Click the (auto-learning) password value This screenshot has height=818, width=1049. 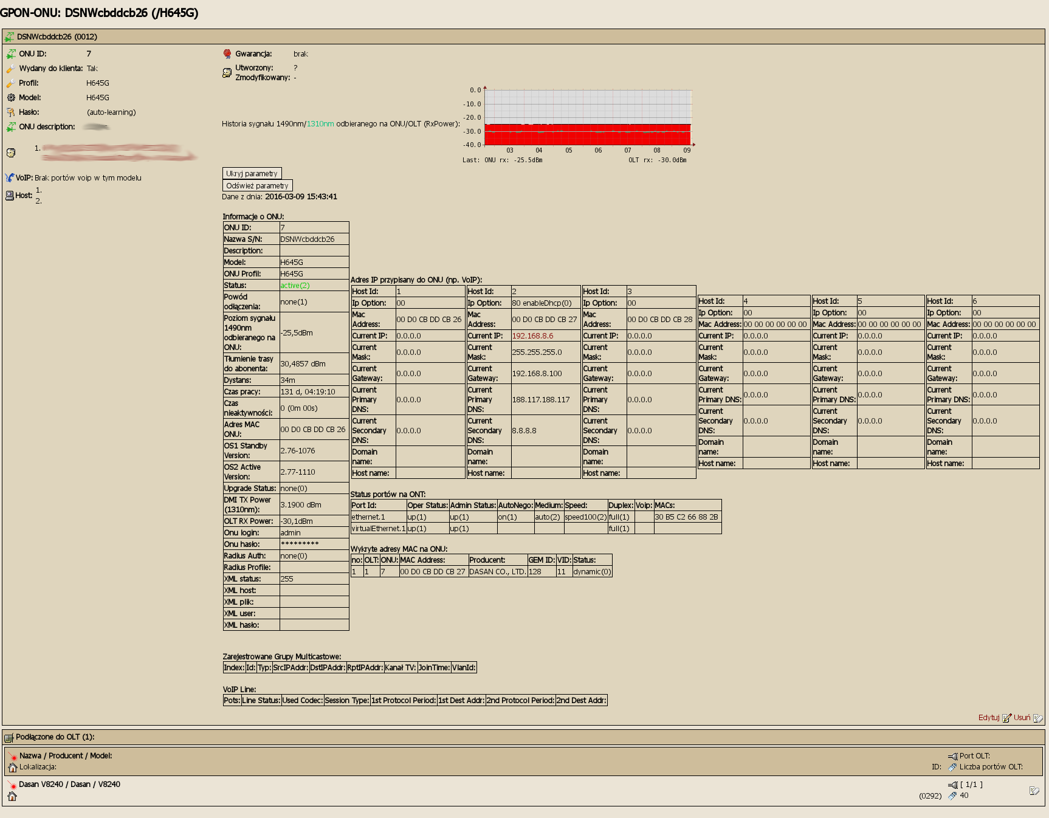pos(111,112)
